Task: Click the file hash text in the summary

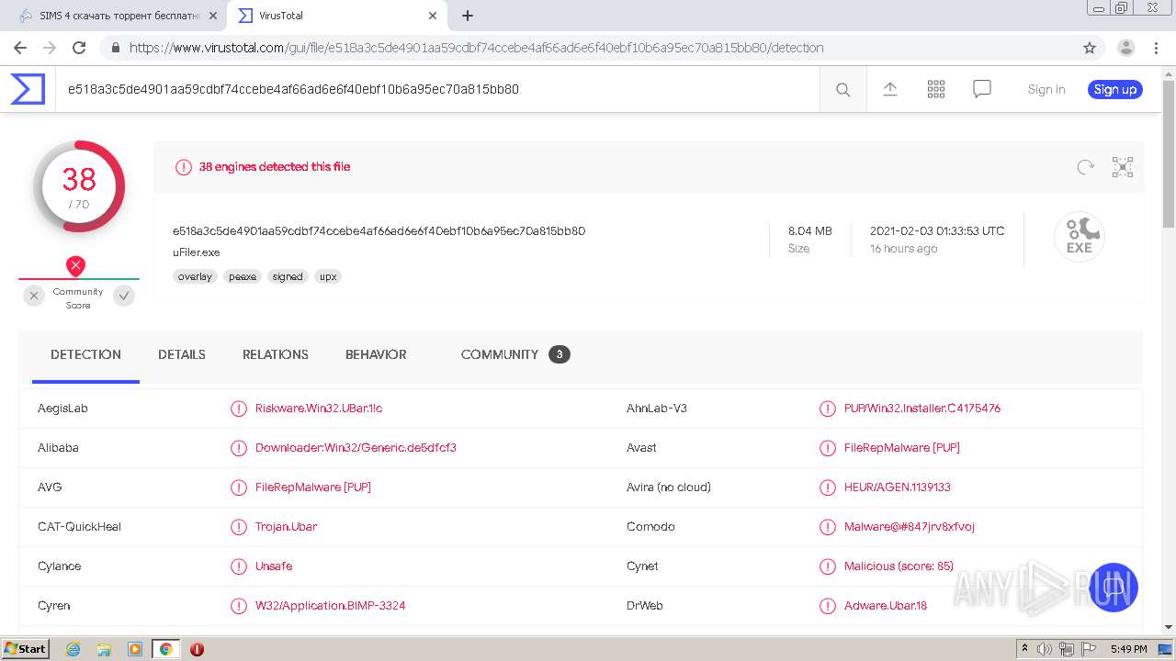Action: [379, 230]
